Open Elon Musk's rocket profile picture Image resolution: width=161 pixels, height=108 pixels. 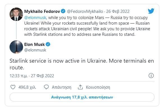pyautogui.click(x=16, y=47)
